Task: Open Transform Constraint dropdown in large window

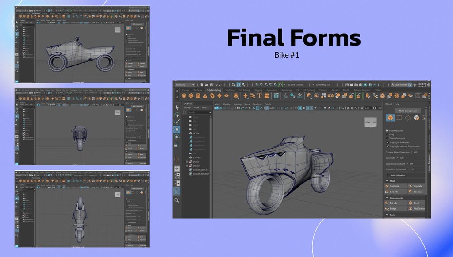Action: tap(408, 169)
